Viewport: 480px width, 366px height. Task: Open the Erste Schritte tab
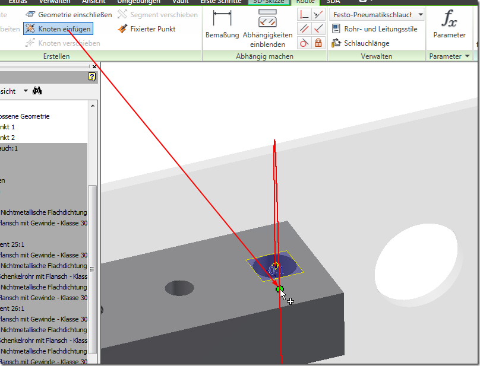[221, 2]
